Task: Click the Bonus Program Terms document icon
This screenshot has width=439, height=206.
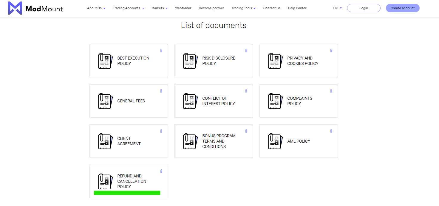Action: 191,141
